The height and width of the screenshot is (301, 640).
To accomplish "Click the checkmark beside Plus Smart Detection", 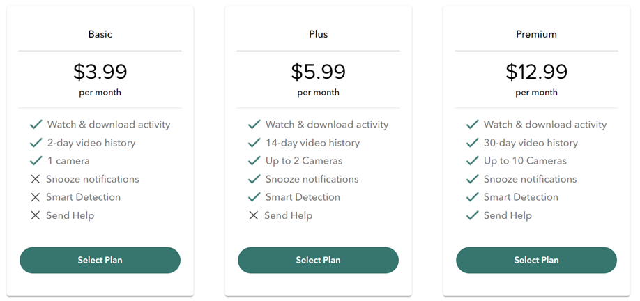I will coord(254,197).
